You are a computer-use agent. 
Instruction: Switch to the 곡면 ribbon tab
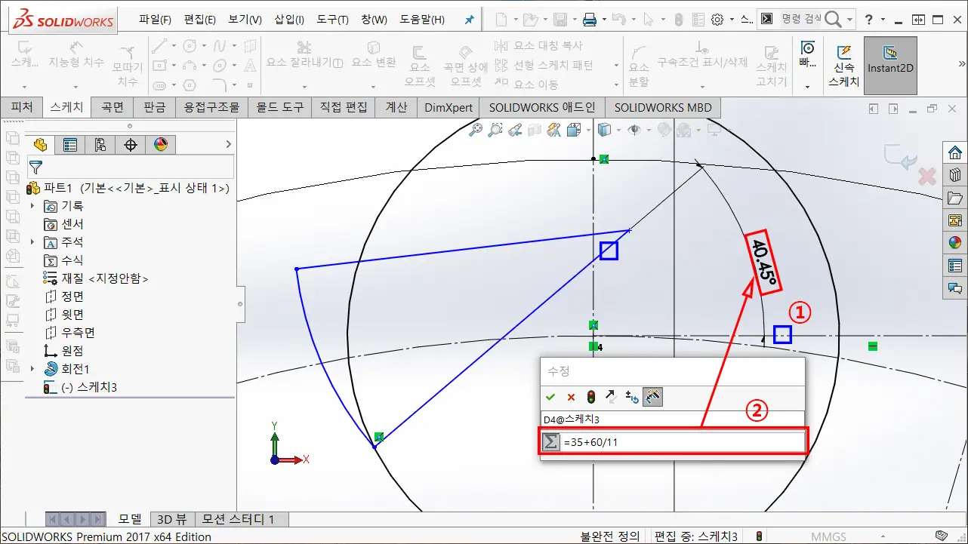[x=112, y=107]
